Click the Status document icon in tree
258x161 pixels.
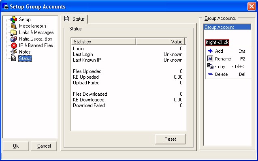[14, 58]
